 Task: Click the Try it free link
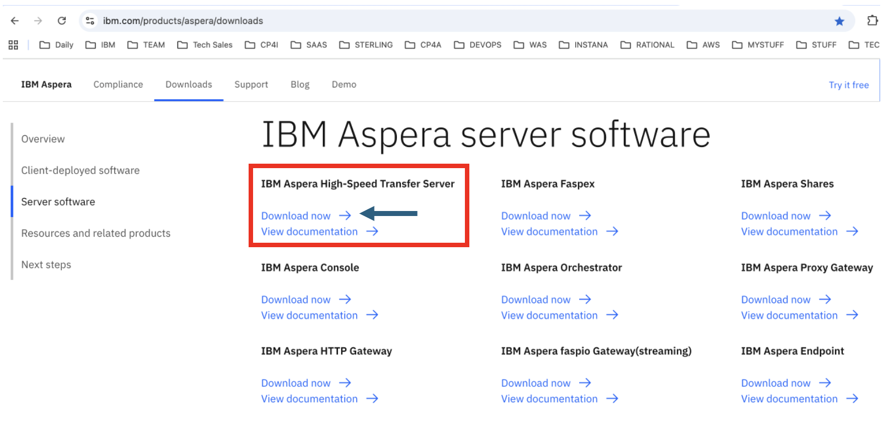[x=849, y=85]
